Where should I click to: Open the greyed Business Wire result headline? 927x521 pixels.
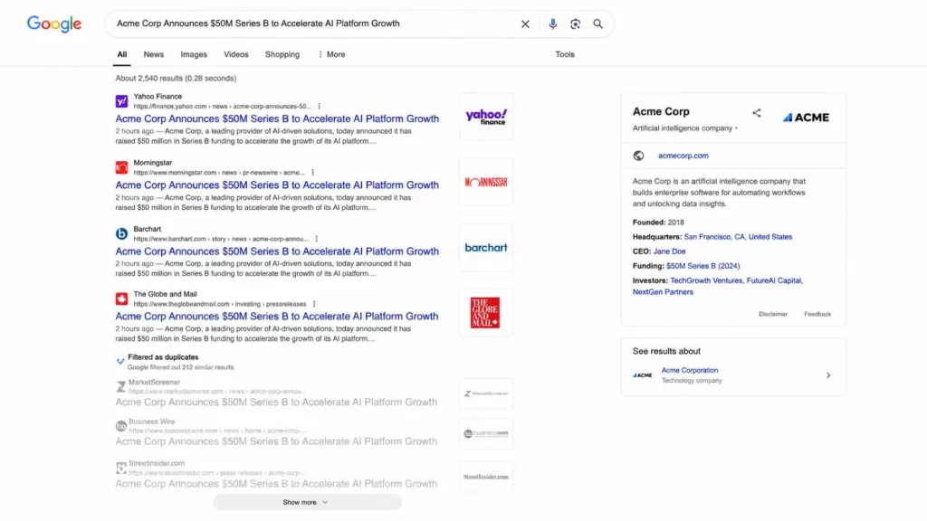(276, 441)
